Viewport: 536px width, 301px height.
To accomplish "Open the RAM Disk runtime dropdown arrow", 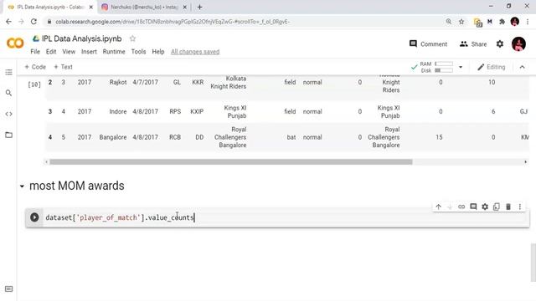I will pos(461,67).
